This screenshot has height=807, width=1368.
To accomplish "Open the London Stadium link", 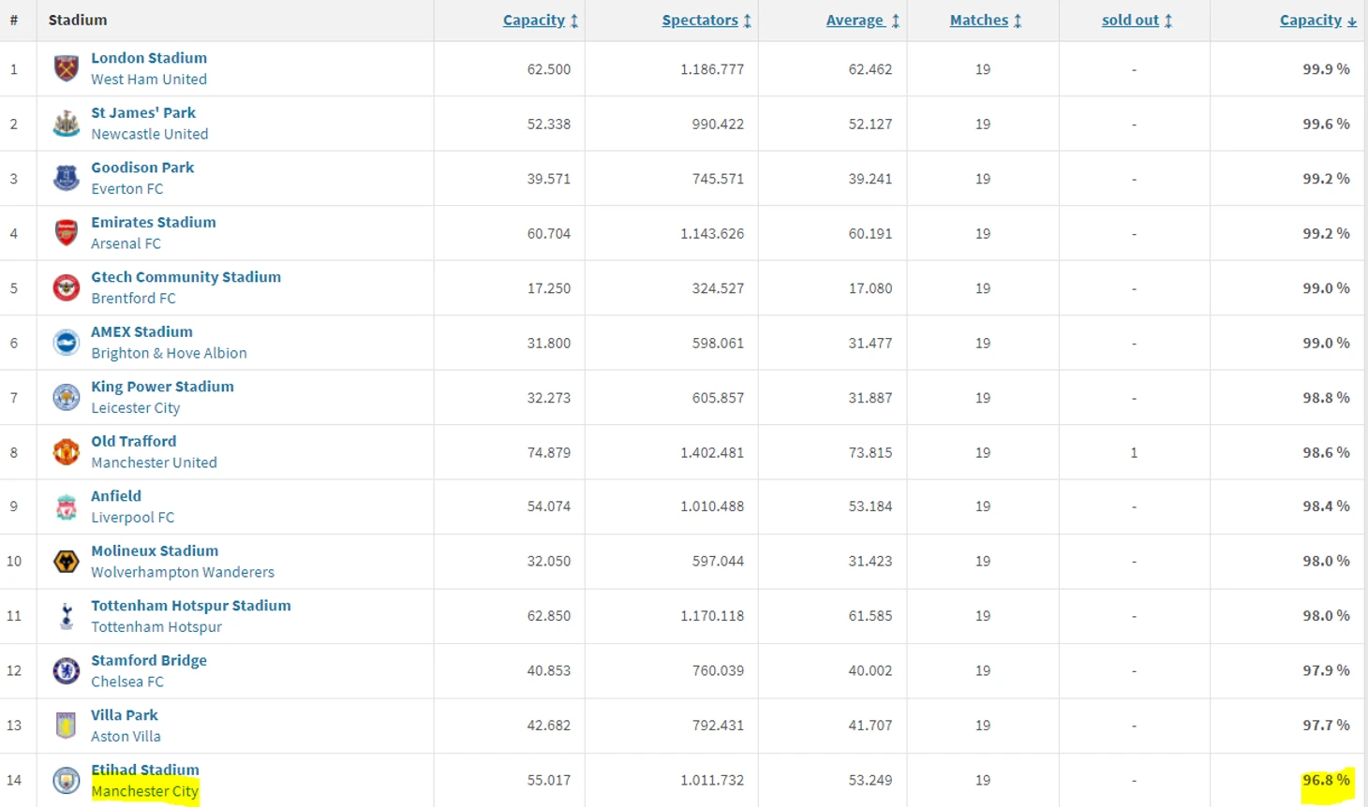I will (149, 58).
